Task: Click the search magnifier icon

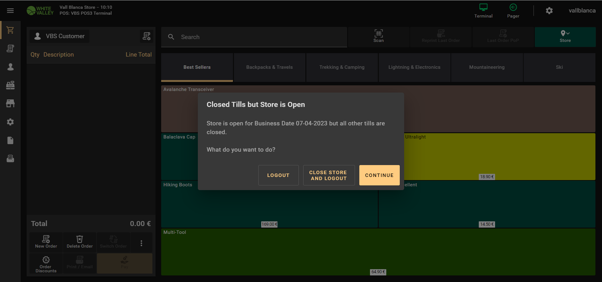Action: coord(171,37)
